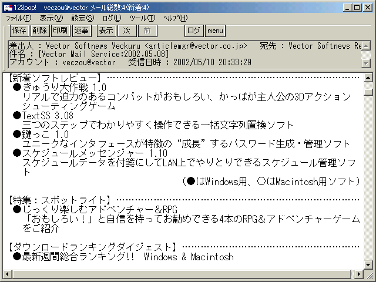Click the 前 previous mail button
This screenshot has height=282, width=376.
[147, 31]
